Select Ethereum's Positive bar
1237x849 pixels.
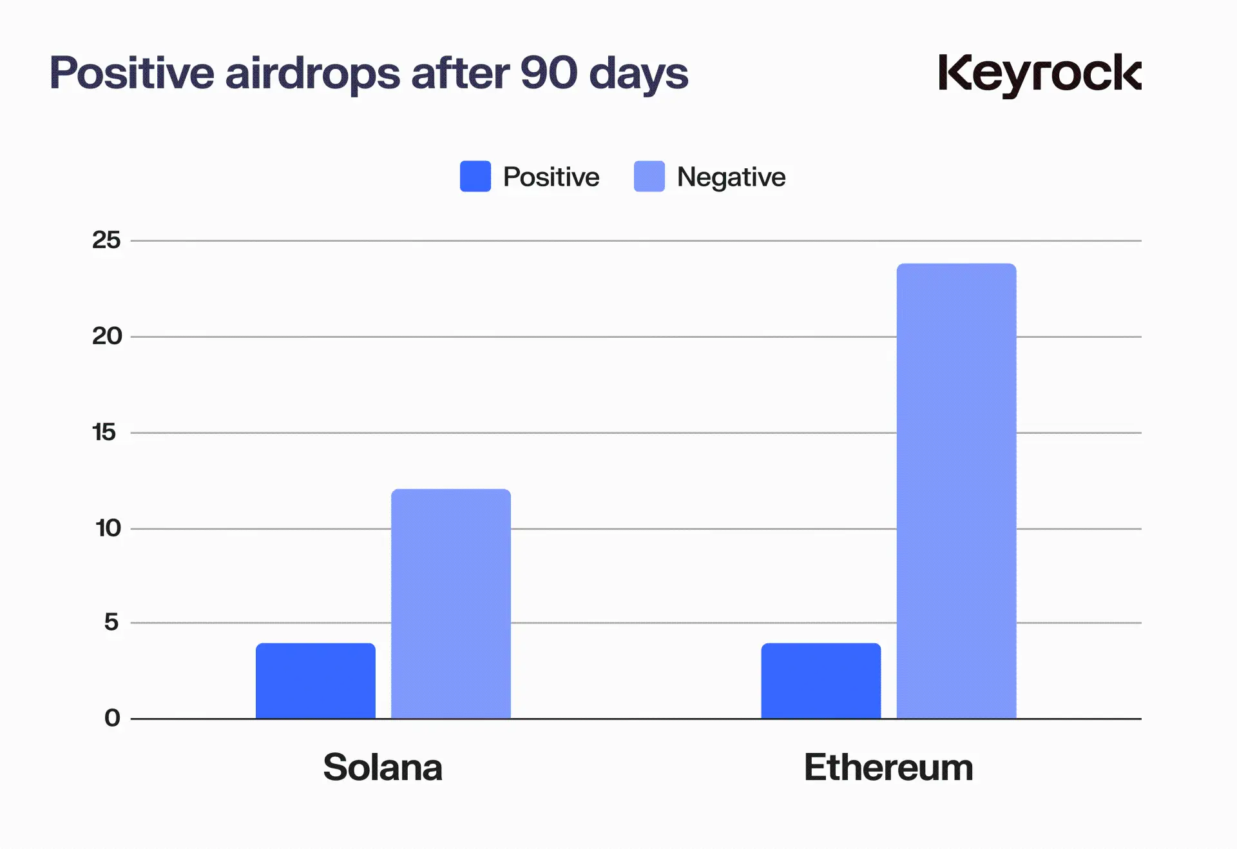820,681
